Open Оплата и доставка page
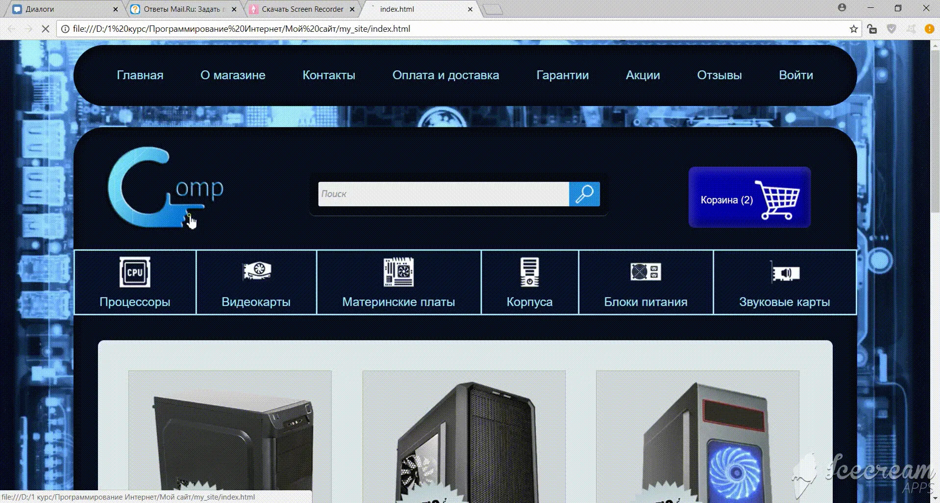 pyautogui.click(x=445, y=75)
